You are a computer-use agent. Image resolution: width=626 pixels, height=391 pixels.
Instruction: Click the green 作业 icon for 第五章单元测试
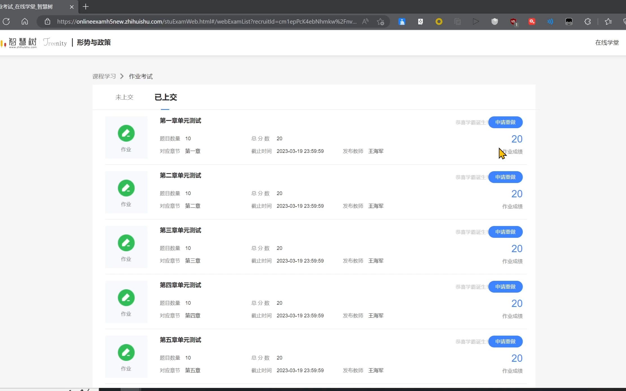tap(126, 352)
